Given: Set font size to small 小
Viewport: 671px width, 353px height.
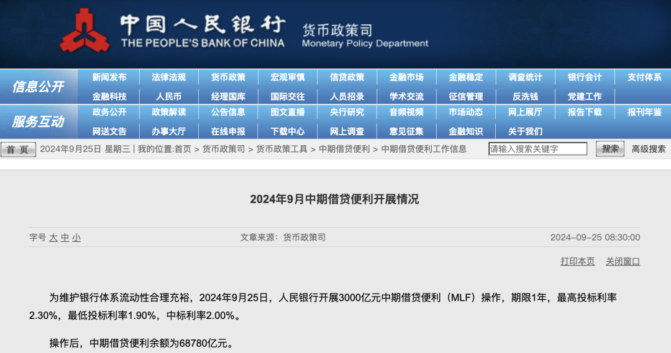Looking at the screenshot, I should point(76,238).
